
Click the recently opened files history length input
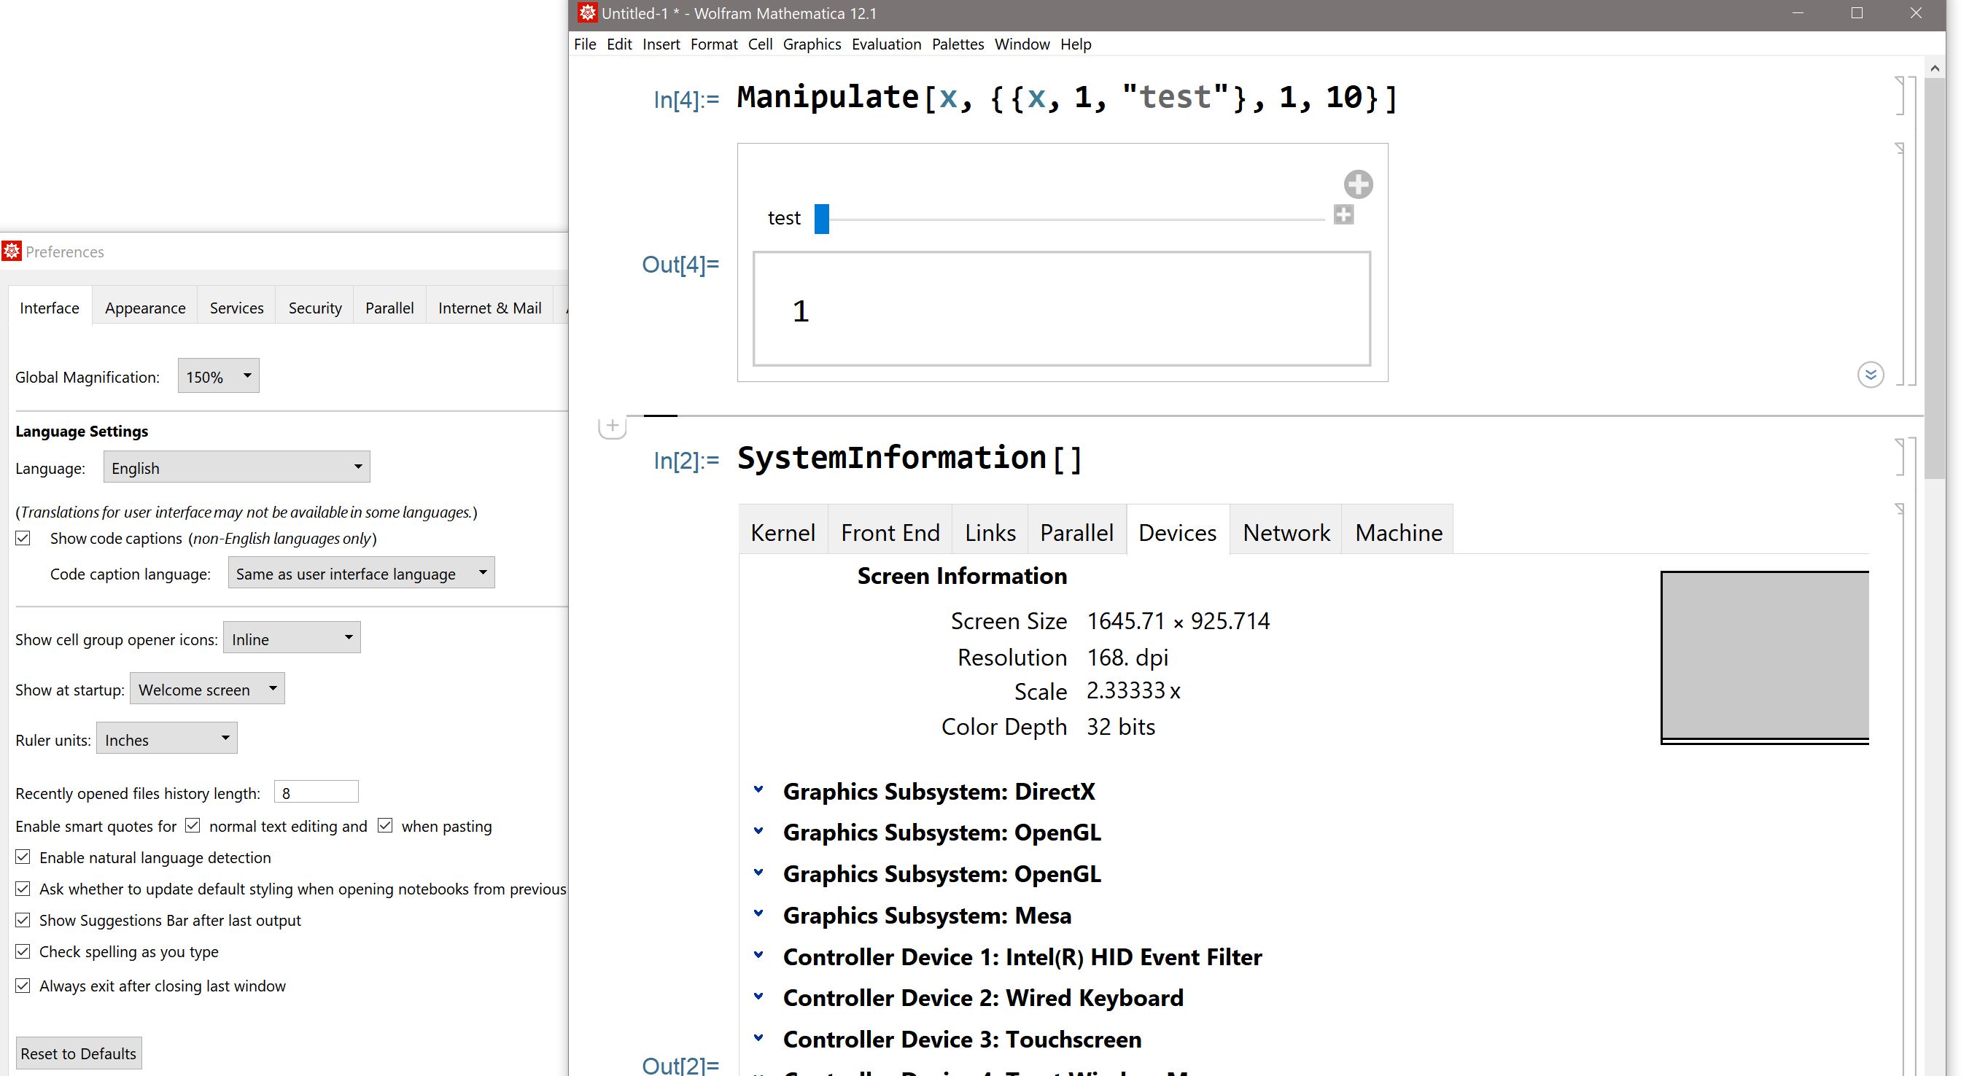316,792
